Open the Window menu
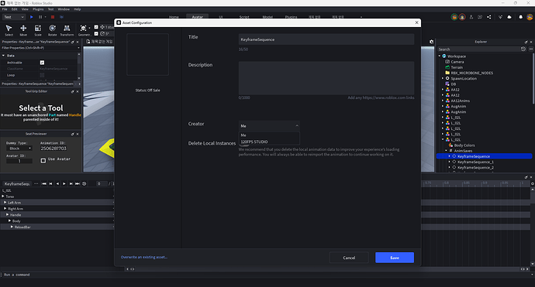 [x=64, y=9]
